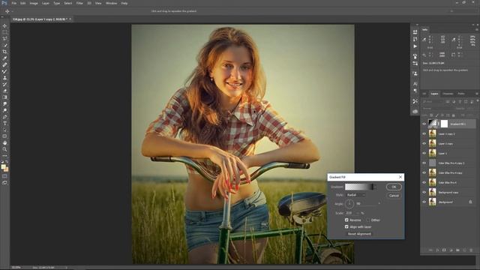Enable the lock-all padlock in Layers lock row
480x270 pixels.
click(453, 115)
